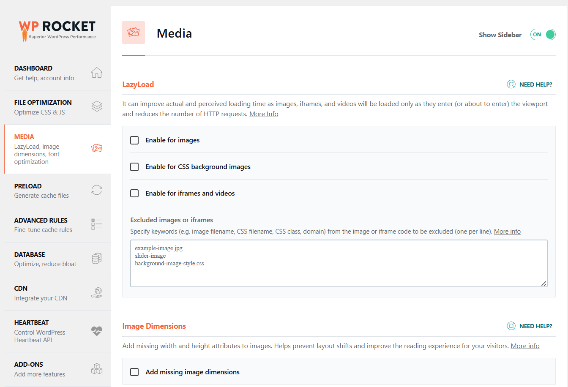Select the Database cylinder icon
Viewport: 568px width, 387px height.
(x=96, y=259)
